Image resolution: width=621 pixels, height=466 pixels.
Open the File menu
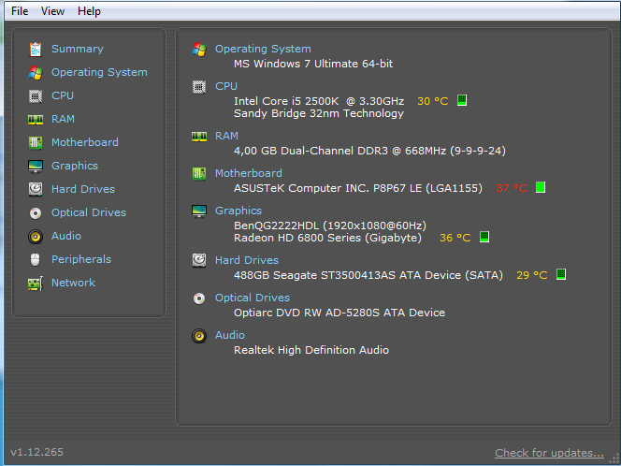[19, 11]
